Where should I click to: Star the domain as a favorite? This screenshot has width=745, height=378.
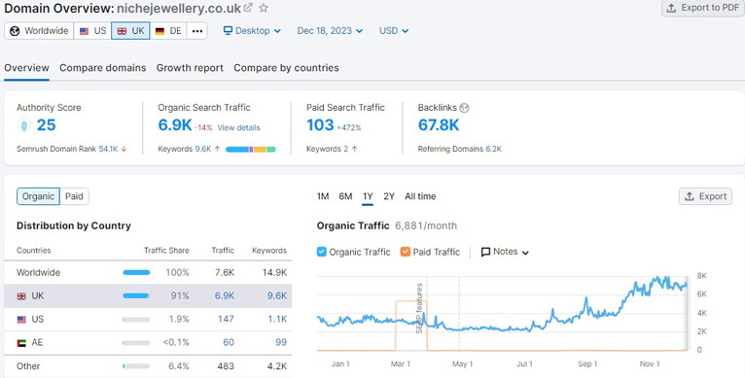[x=264, y=8]
